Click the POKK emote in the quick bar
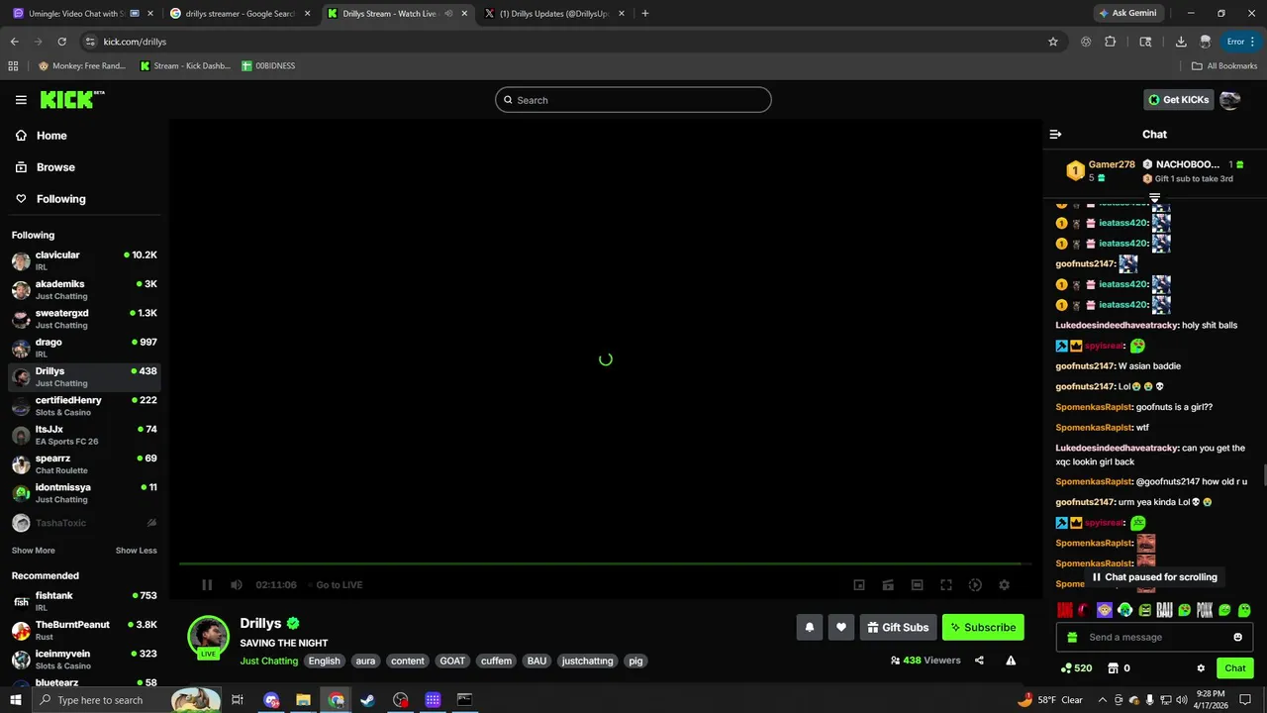Image resolution: width=1267 pixels, height=713 pixels. (x=1204, y=610)
